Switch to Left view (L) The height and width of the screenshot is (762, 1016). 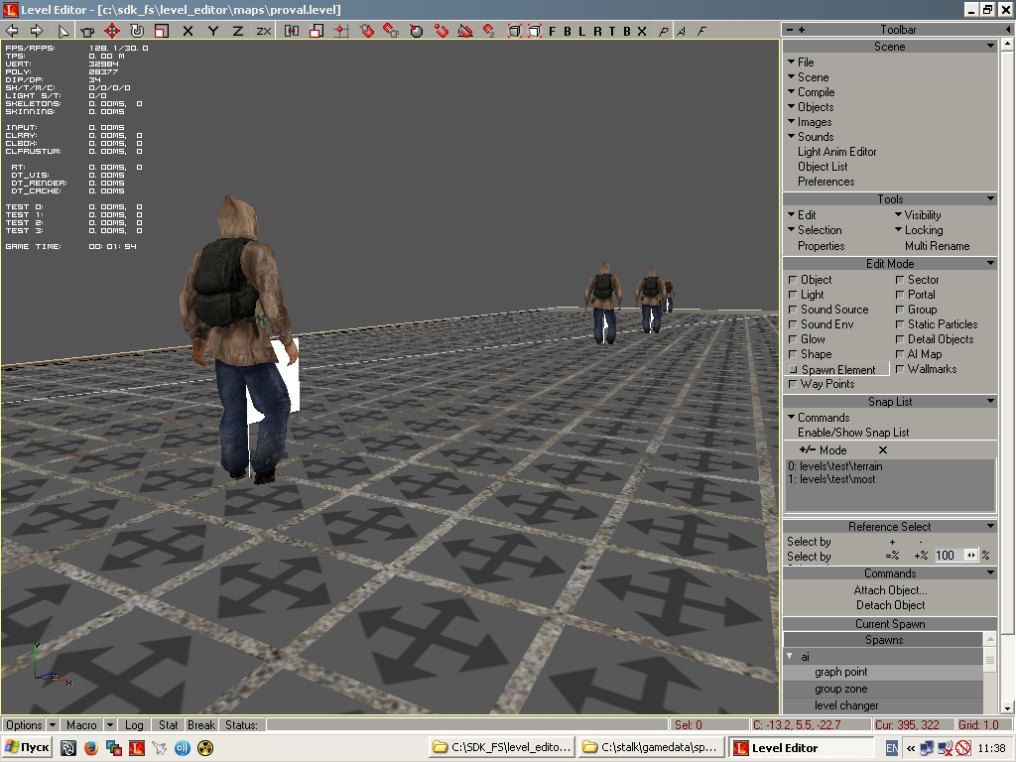click(581, 31)
